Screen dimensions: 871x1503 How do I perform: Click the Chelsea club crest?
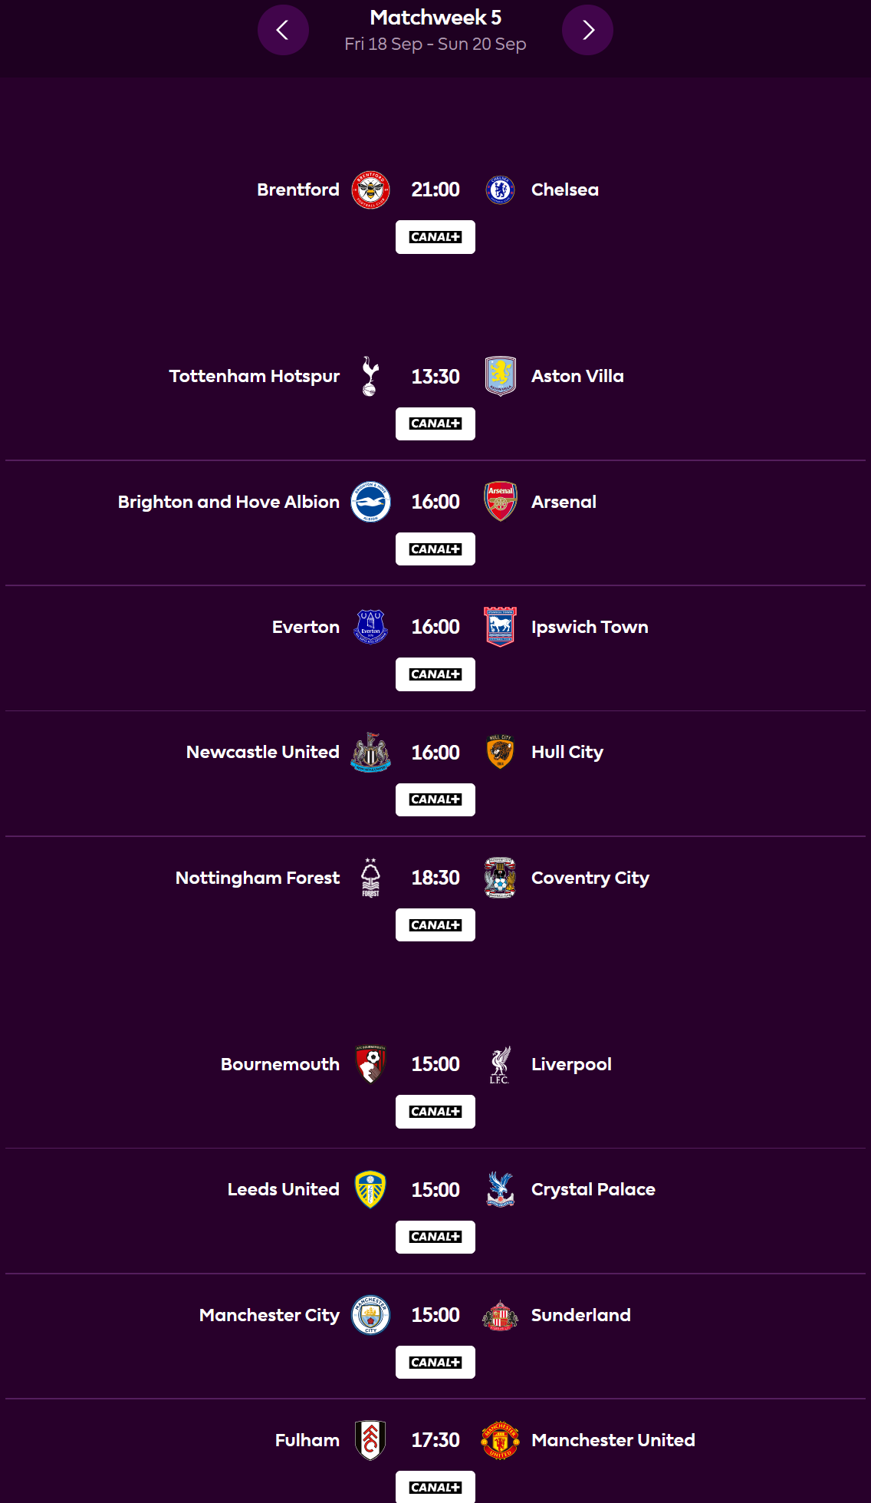[500, 190]
